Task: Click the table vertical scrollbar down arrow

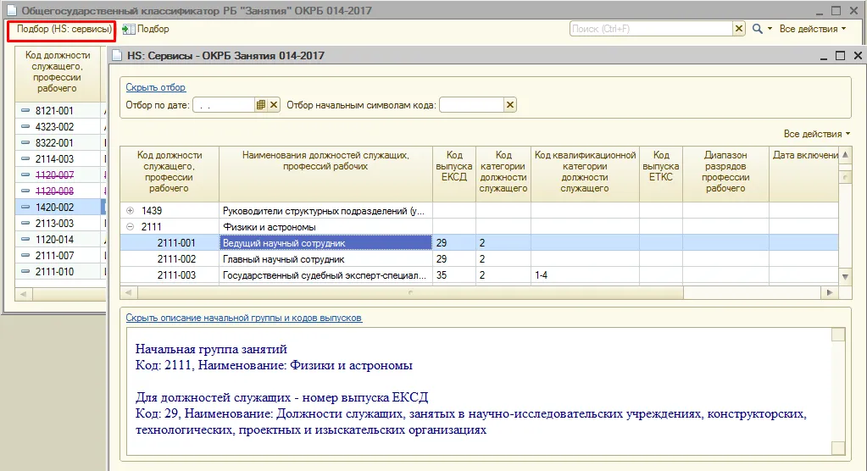Action: 845,276
